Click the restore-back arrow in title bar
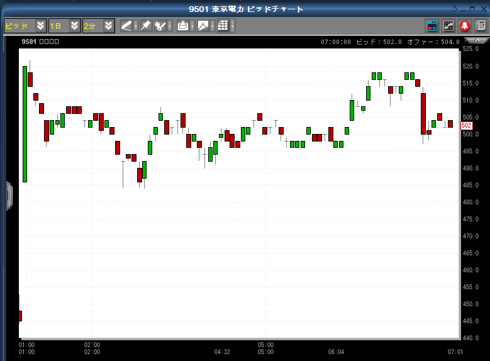Image resolution: width=490 pixels, height=361 pixels. [x=455, y=9]
